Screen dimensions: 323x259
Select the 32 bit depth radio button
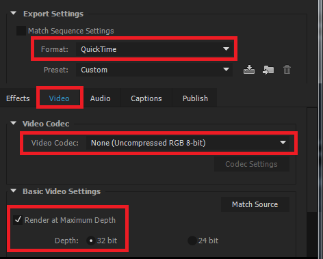pos(91,241)
